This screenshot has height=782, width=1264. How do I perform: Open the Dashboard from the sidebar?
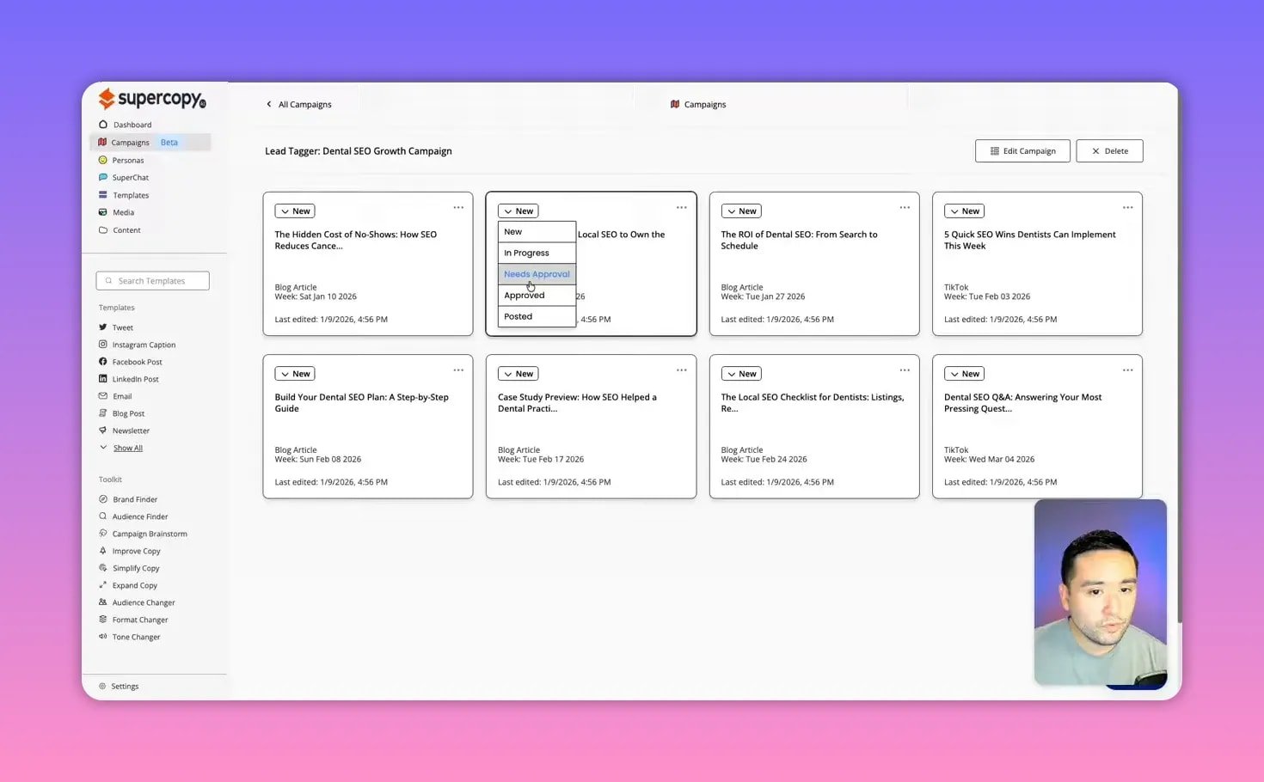tap(131, 125)
